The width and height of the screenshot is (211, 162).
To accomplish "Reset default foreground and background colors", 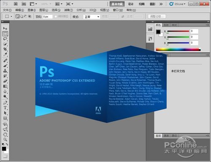I will tap(3, 144).
